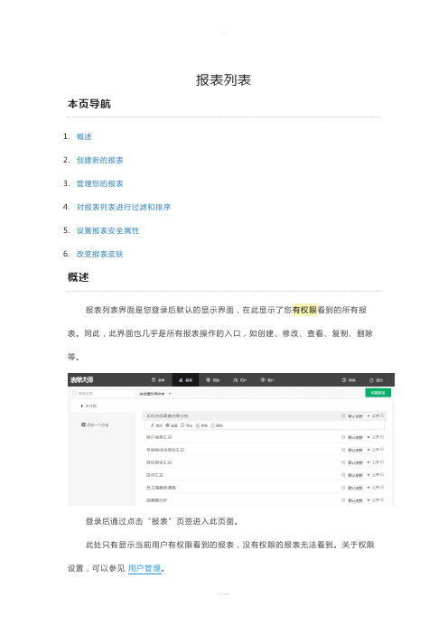Select the 英语角活动报名汇总 report name
This screenshot has width=448, height=634.
click(165, 450)
